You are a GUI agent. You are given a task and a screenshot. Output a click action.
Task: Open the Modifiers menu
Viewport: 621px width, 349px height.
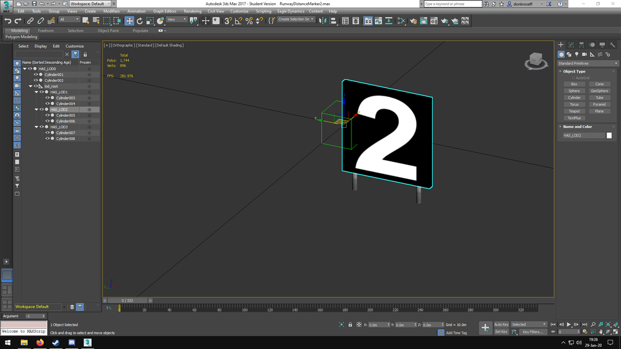point(111,11)
